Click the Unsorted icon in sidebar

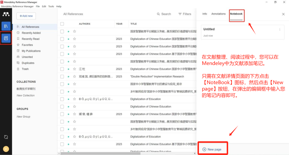point(18,57)
